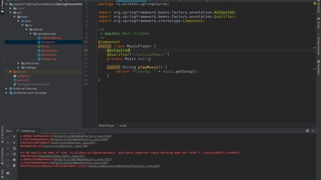Click the Scratches and Consoles icon

pyautogui.click(x=11, y=93)
